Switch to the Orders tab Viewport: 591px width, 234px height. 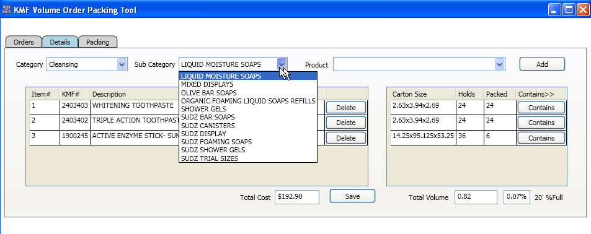point(24,41)
